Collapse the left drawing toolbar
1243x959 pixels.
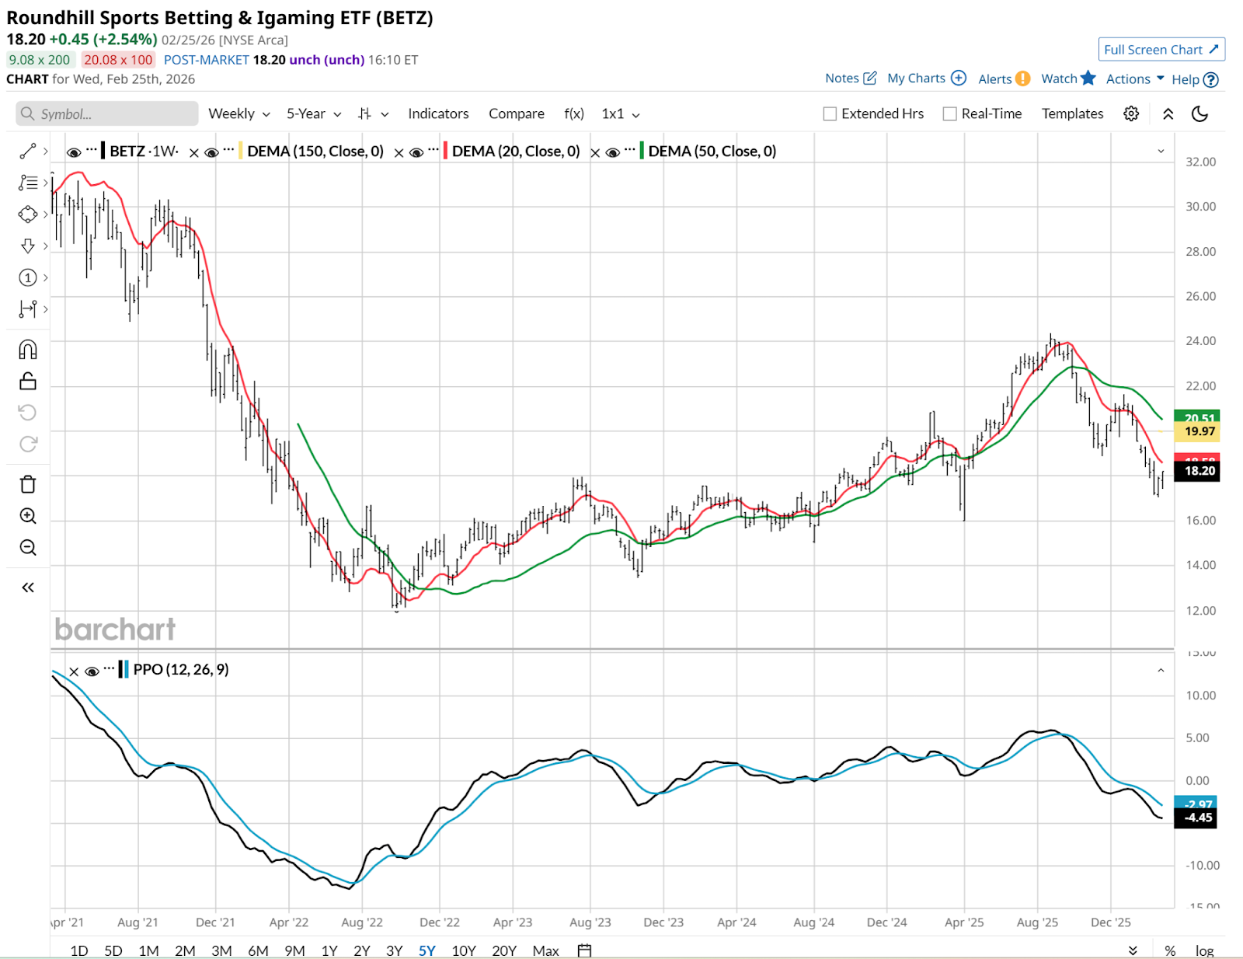pos(28,588)
